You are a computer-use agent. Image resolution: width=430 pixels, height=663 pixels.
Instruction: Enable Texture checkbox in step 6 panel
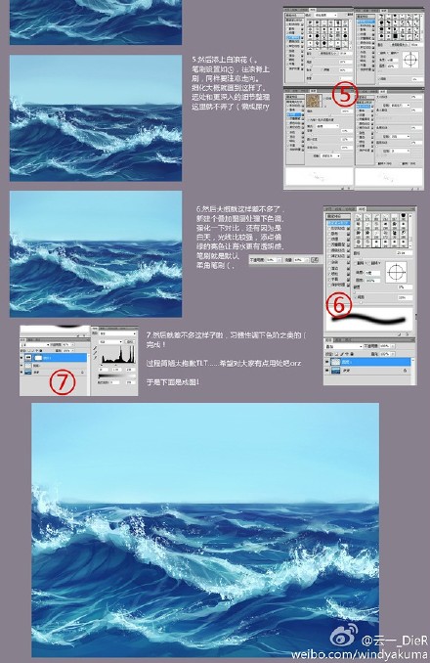329,240
